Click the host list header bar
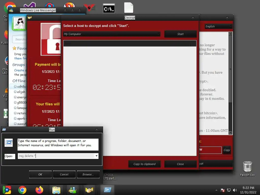The image size is (260, 195). tap(130, 43)
